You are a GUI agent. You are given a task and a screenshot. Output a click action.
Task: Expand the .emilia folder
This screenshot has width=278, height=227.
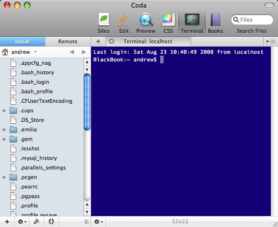tap(4, 130)
